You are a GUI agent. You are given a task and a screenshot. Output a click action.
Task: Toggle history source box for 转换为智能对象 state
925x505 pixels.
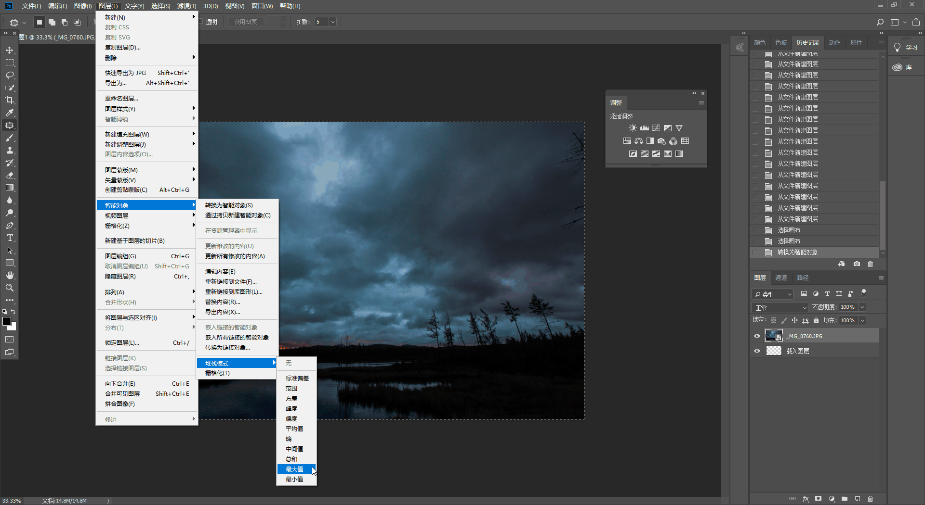point(755,252)
